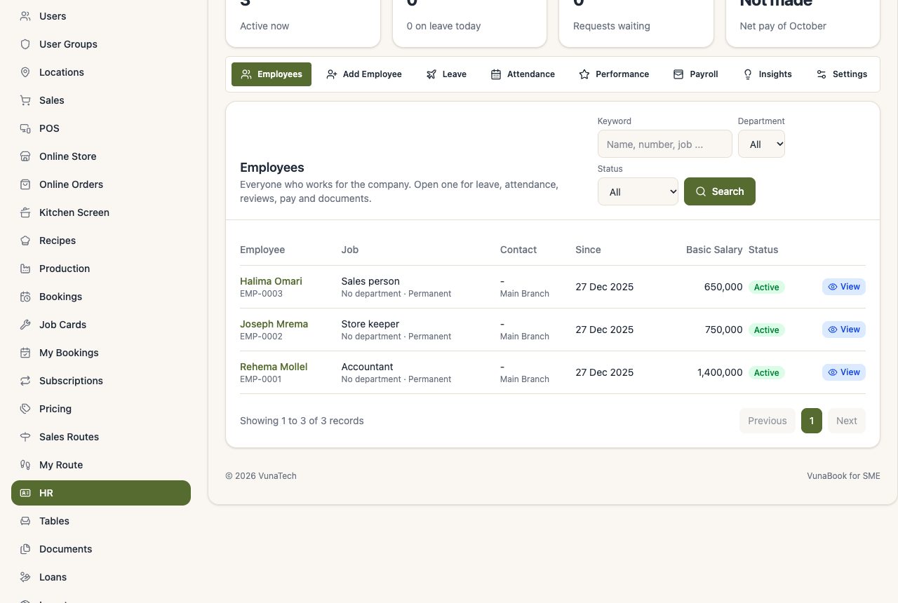Click the Next pagination button
The image size is (898, 603).
coord(847,421)
